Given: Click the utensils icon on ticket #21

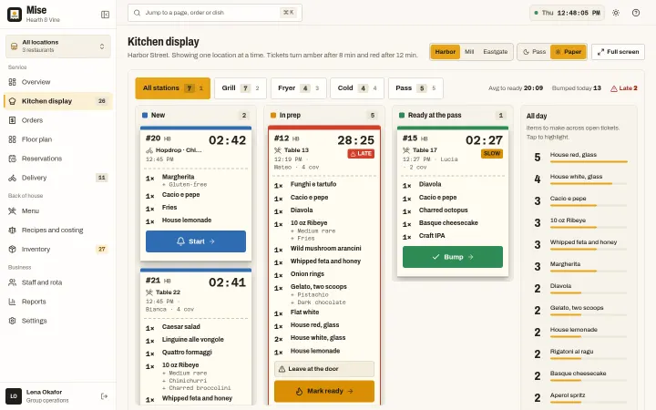Looking at the screenshot, I should [x=149, y=292].
